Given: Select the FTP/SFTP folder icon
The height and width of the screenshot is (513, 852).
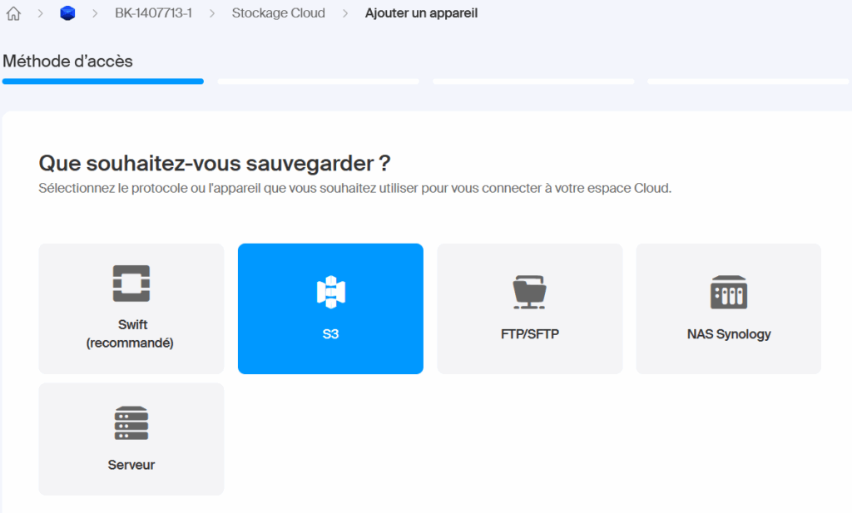Looking at the screenshot, I should [529, 289].
